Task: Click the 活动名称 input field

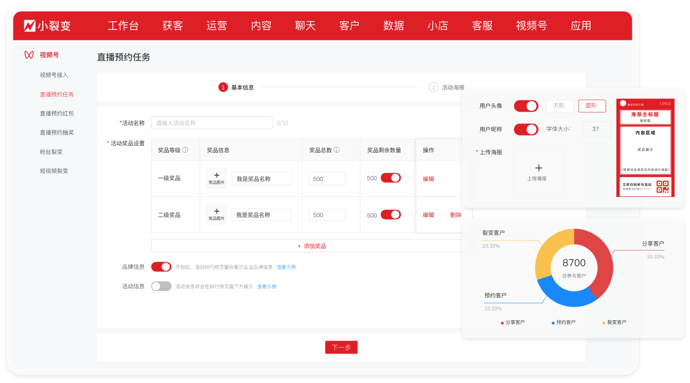Action: (212, 123)
